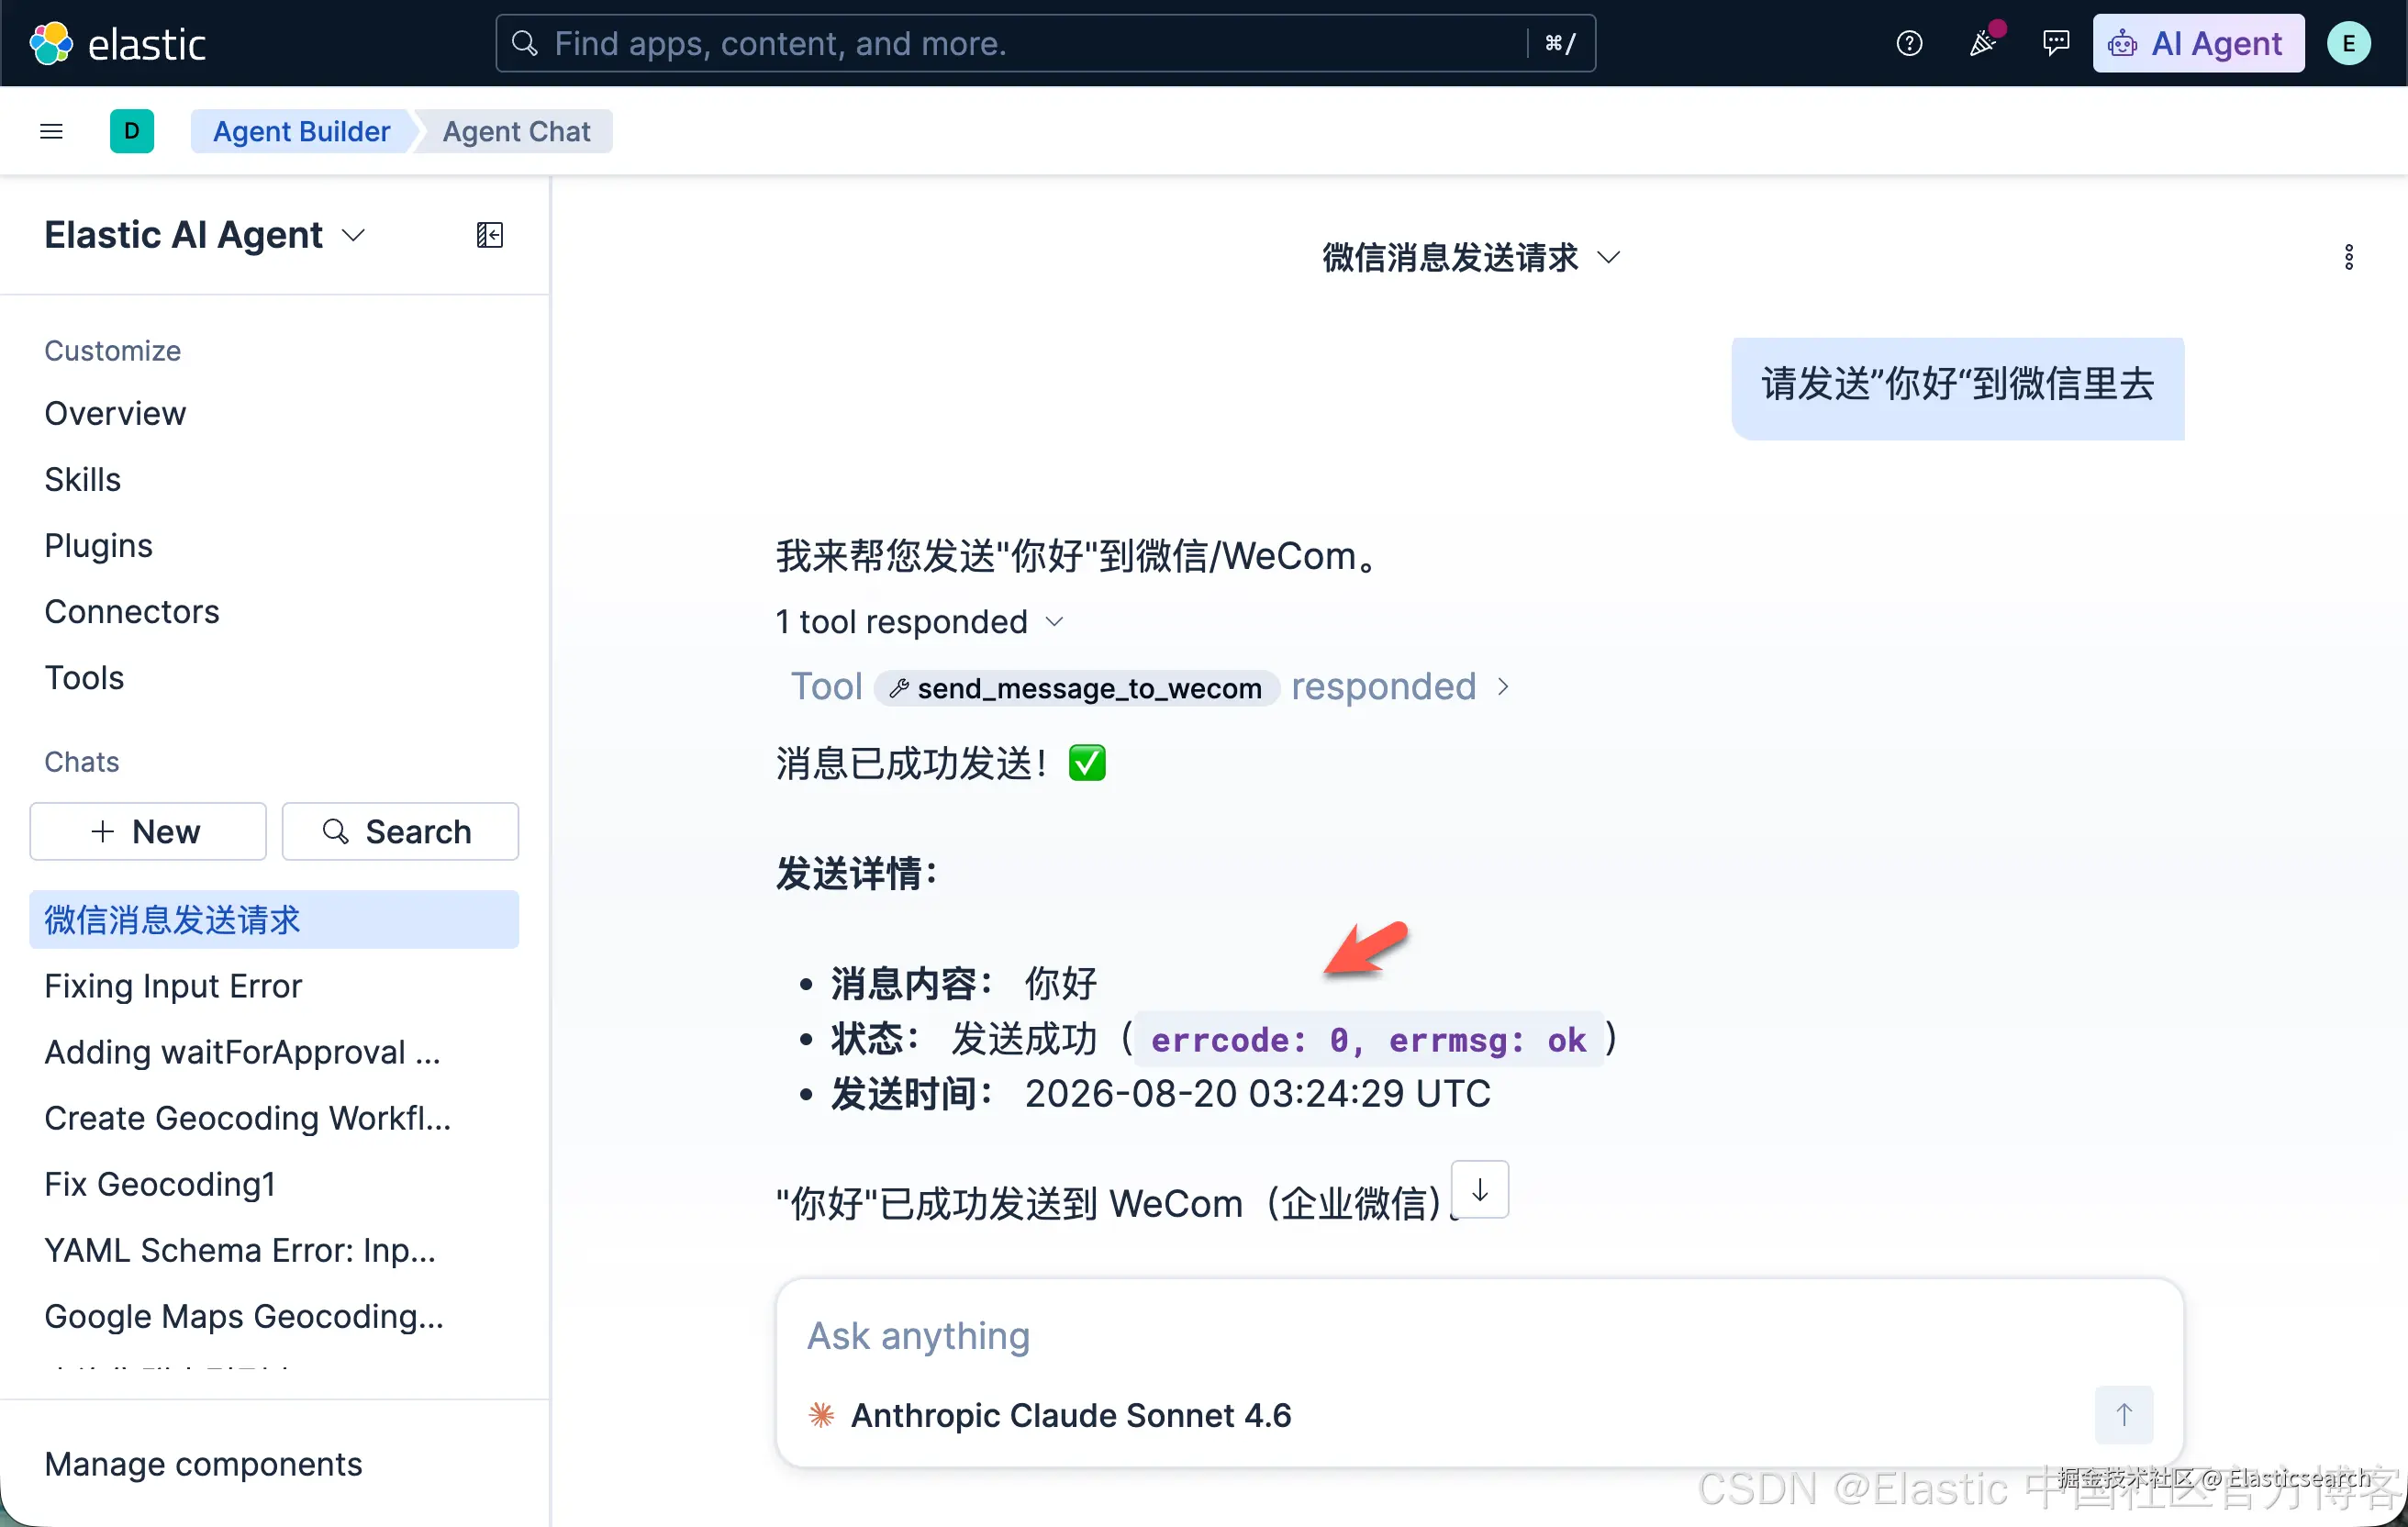Collapse the sidebar panel icon

489,235
